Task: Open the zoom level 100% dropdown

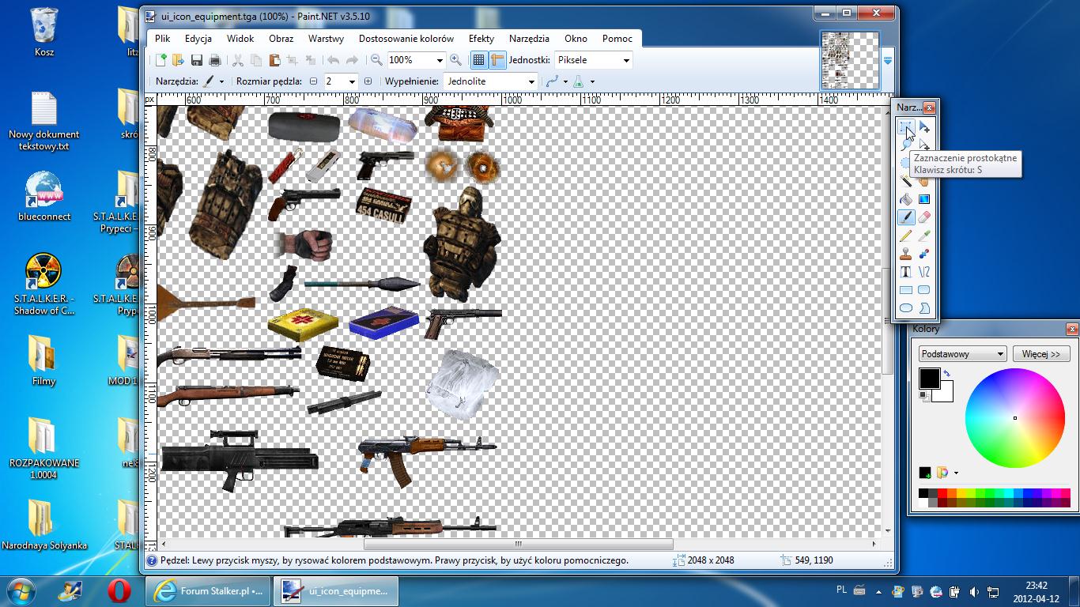Action: (439, 60)
